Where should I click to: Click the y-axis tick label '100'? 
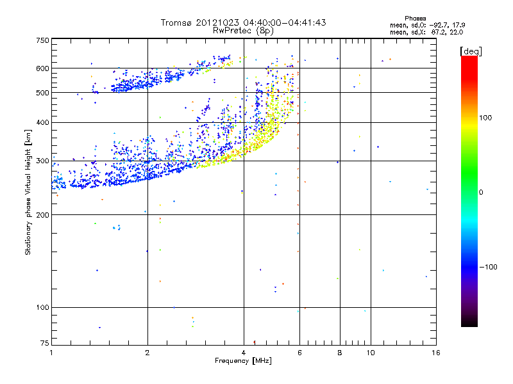(x=42, y=308)
